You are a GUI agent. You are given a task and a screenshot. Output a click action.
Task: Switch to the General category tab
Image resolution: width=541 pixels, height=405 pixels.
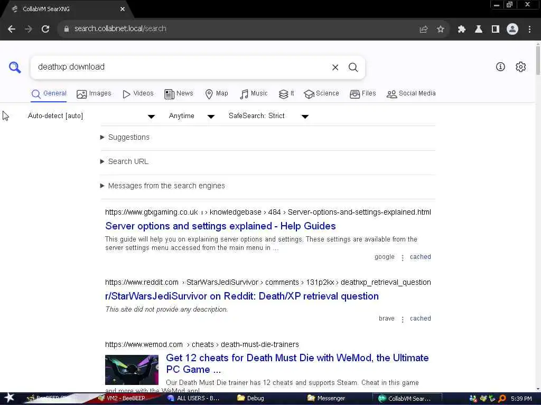49,94
